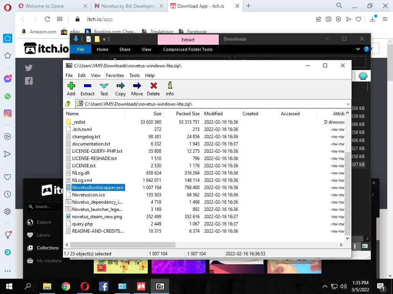This screenshot has height=294, width=393.
Task: Select NovetusBootstrapper.exe
Action: point(98,188)
